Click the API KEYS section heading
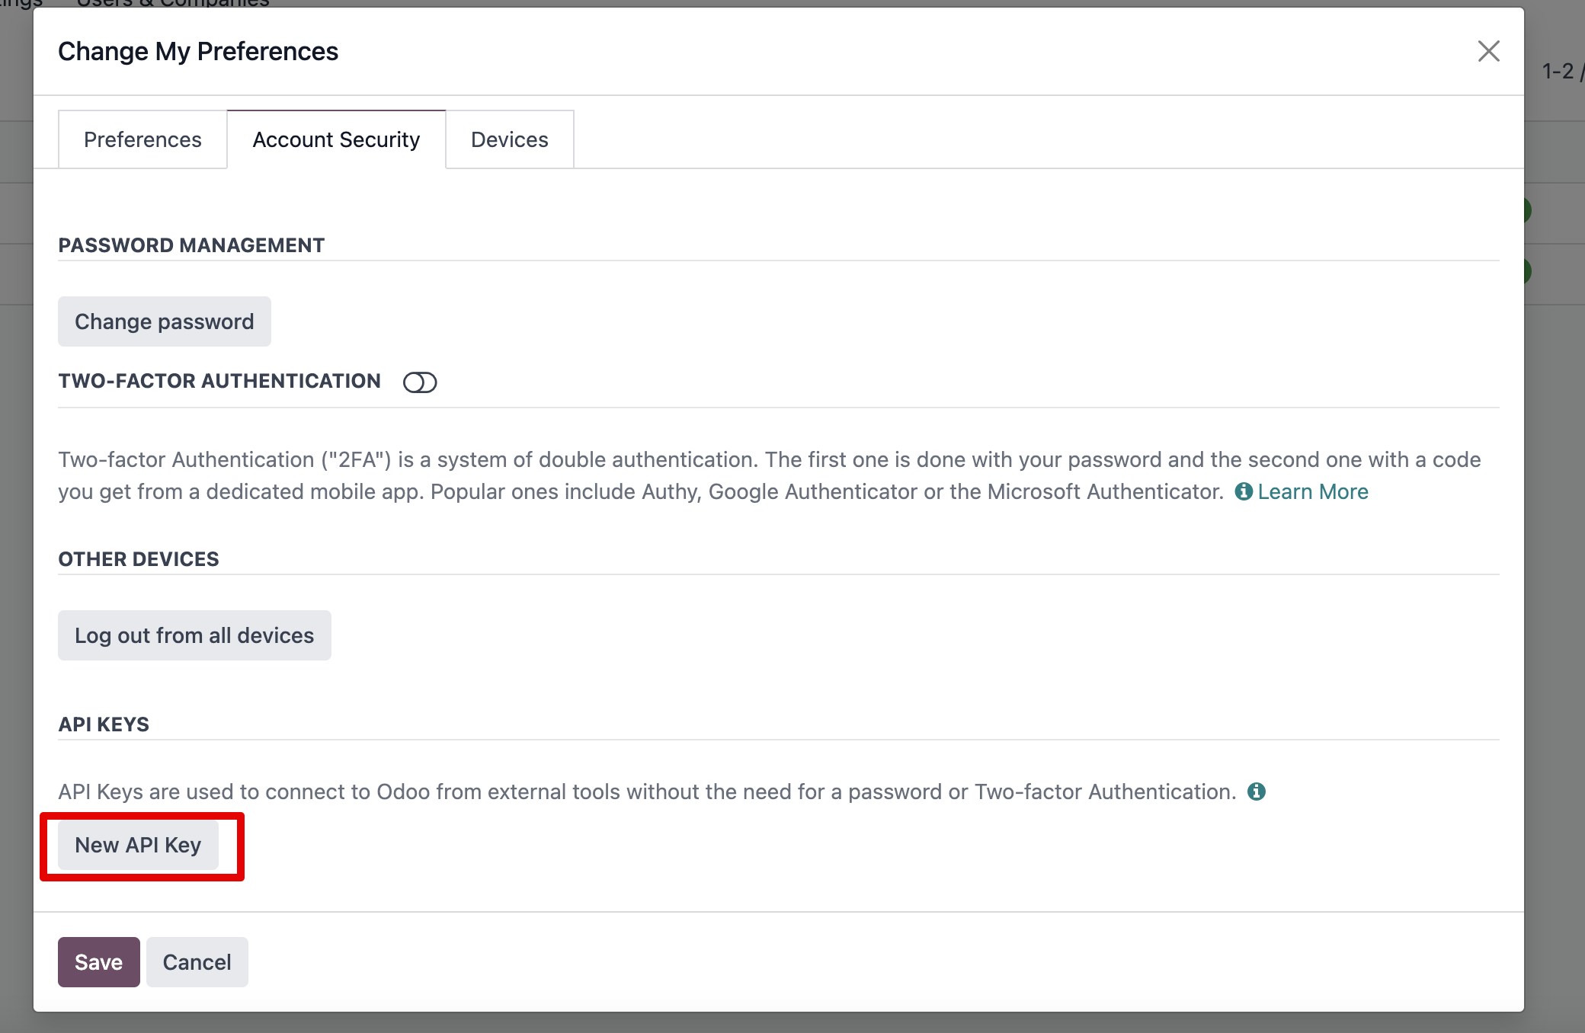1585x1033 pixels. [104, 724]
